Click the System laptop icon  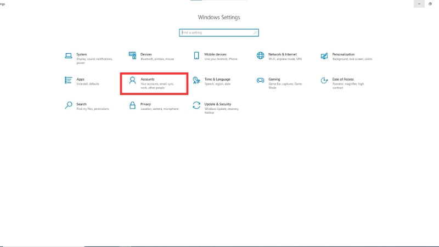(69, 55)
